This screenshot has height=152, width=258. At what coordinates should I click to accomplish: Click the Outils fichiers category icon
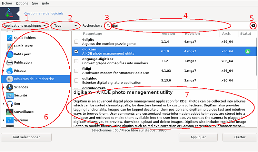10,38
